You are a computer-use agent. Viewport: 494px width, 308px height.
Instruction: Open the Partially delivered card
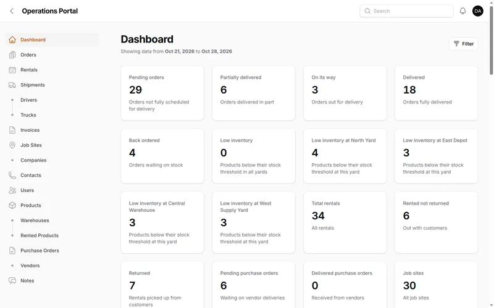(254, 93)
